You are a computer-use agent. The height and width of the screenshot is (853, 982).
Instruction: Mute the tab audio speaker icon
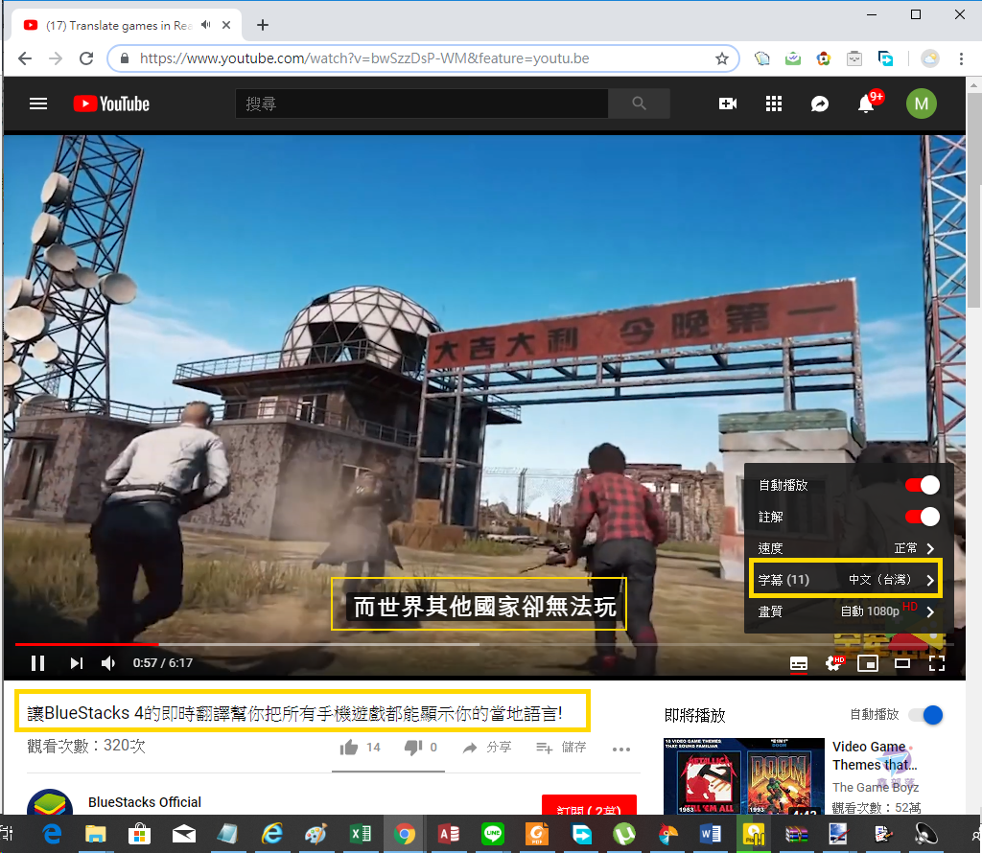click(206, 25)
